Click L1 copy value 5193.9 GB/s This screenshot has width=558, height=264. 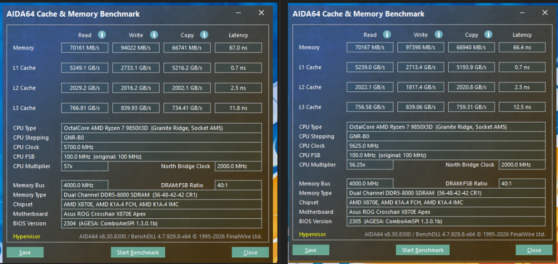(x=471, y=67)
